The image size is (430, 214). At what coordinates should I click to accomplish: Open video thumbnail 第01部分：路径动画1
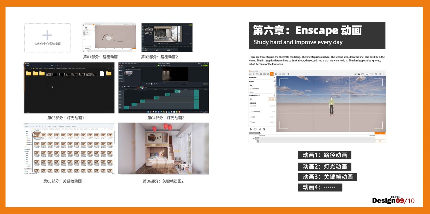point(110,37)
